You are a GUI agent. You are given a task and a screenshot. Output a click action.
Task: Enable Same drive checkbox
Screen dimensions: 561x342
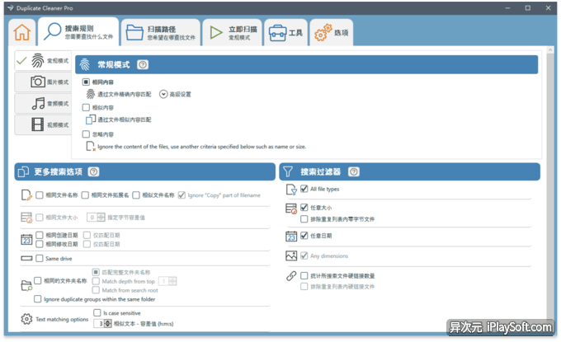tap(40, 259)
